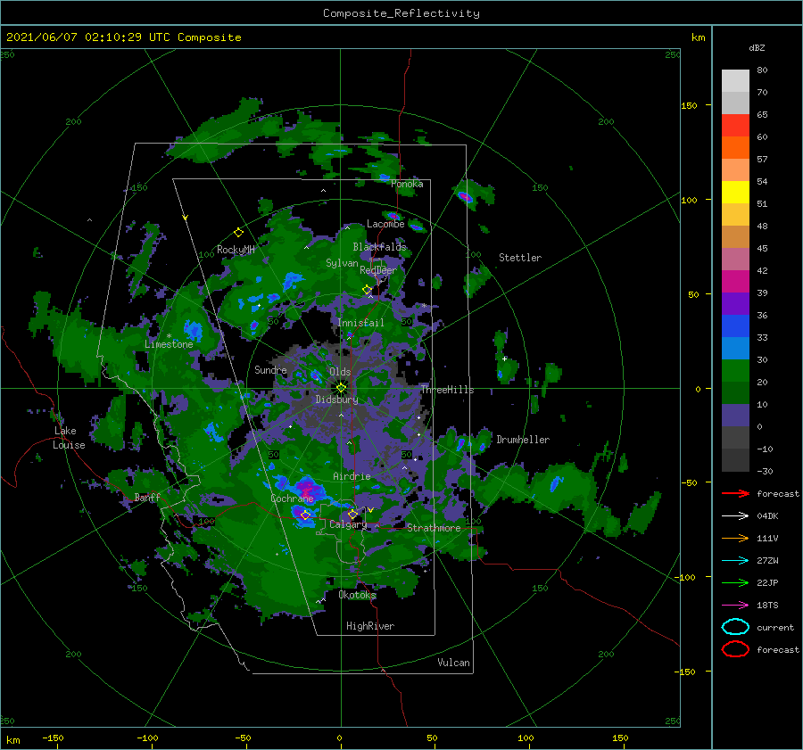Click the red forecast ellipse legend icon

click(x=735, y=649)
